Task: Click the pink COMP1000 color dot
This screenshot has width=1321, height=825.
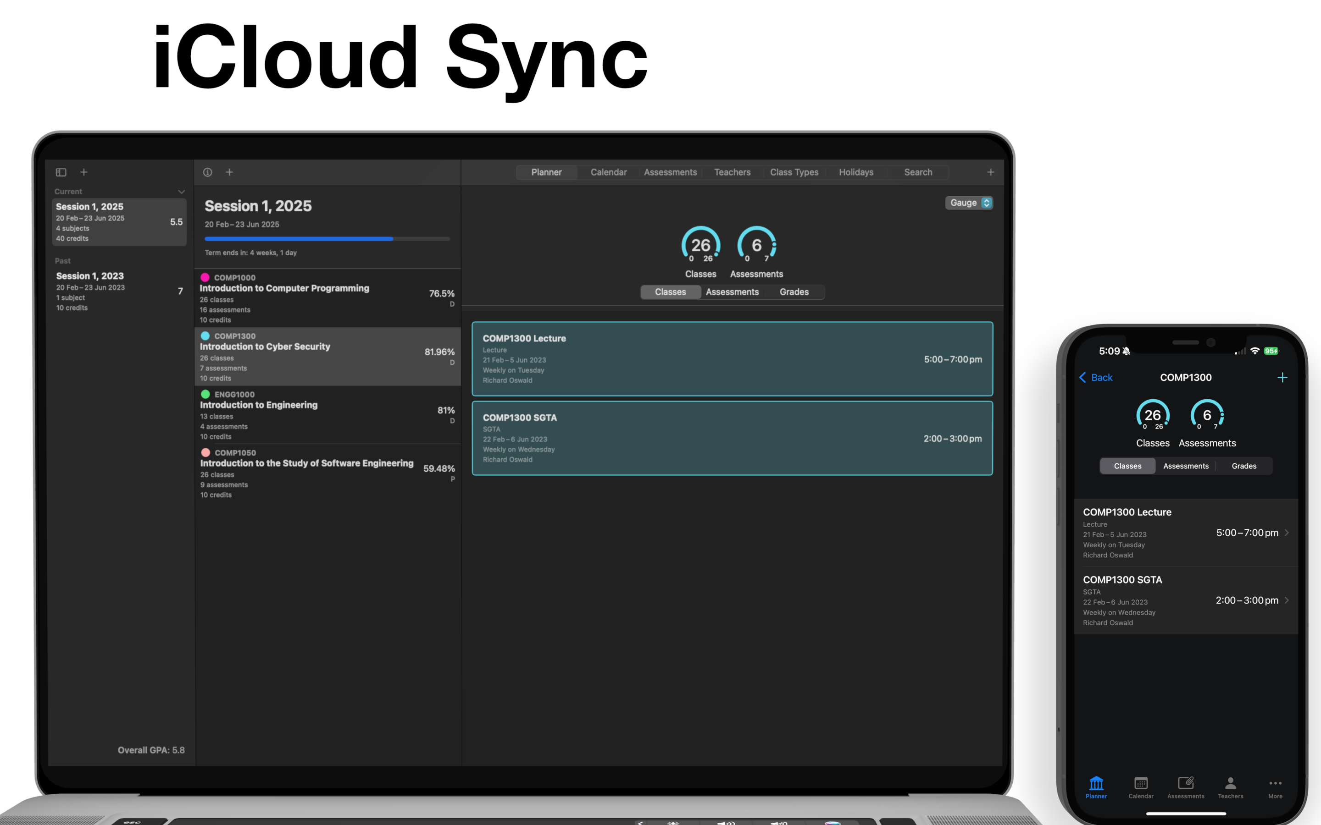Action: [205, 278]
